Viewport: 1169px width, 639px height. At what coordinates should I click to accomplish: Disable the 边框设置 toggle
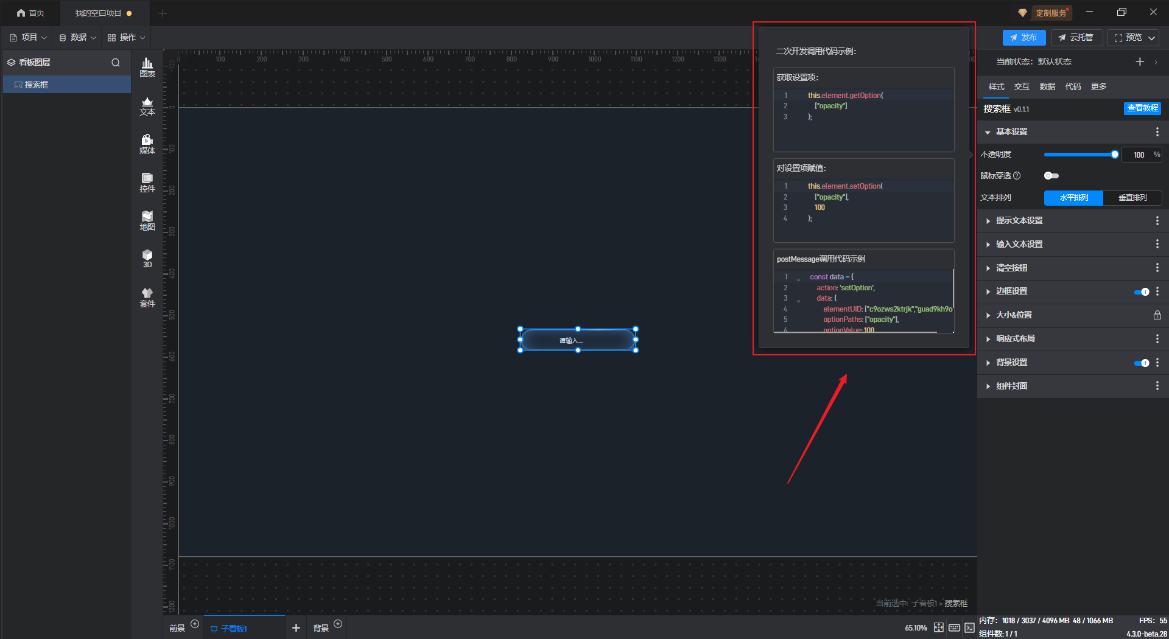point(1141,292)
